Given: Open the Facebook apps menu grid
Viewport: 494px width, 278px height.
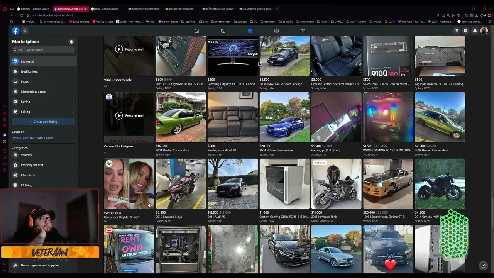Looking at the screenshot, I should click(x=456, y=31).
